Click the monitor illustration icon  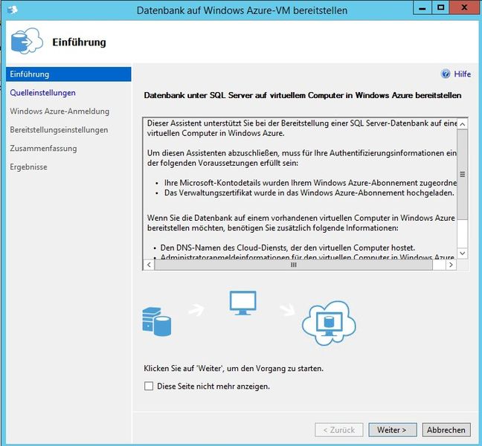[242, 303]
